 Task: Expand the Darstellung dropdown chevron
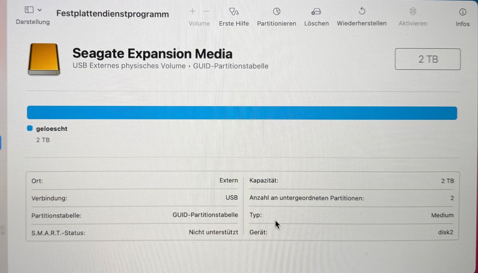[40, 10]
